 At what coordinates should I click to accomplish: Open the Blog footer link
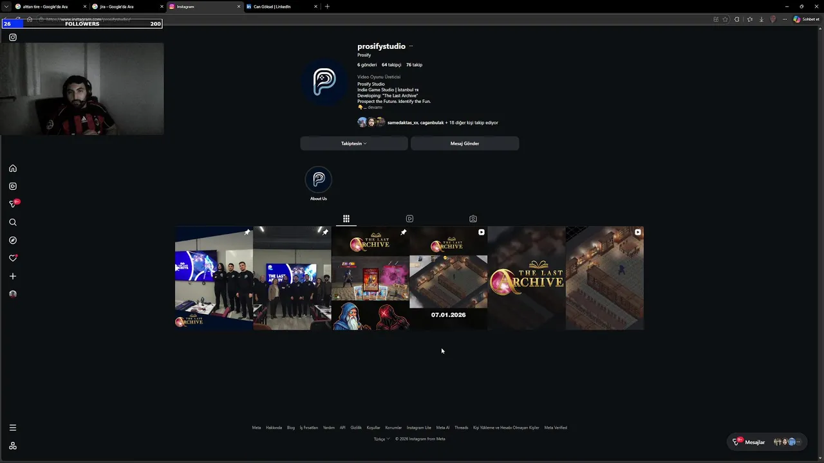coord(291,428)
